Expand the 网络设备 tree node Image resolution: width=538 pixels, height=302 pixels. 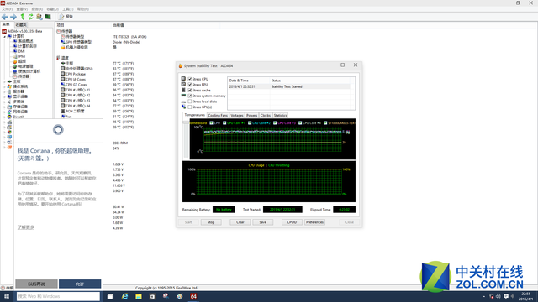point(5,112)
